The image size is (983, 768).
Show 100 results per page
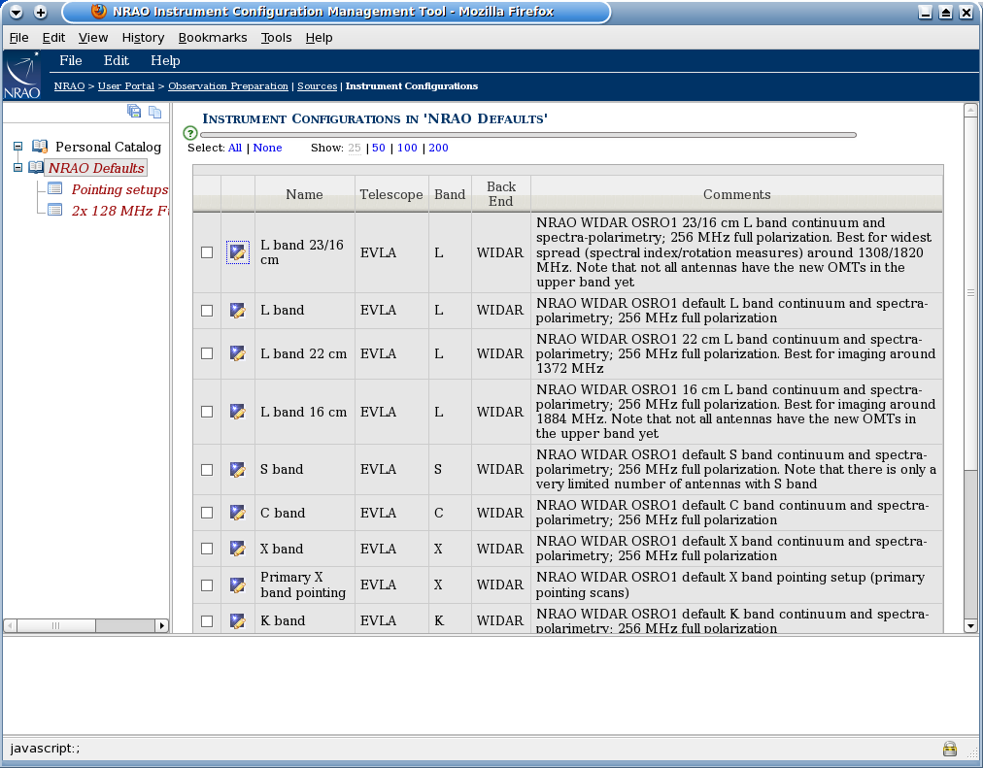pyautogui.click(x=407, y=148)
